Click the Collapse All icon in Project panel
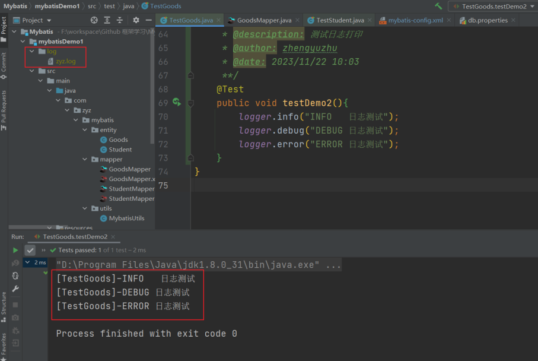This screenshot has height=361, width=538. 119,20
